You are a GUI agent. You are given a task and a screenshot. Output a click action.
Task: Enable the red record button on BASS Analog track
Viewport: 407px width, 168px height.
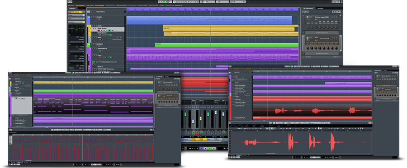click(99, 31)
